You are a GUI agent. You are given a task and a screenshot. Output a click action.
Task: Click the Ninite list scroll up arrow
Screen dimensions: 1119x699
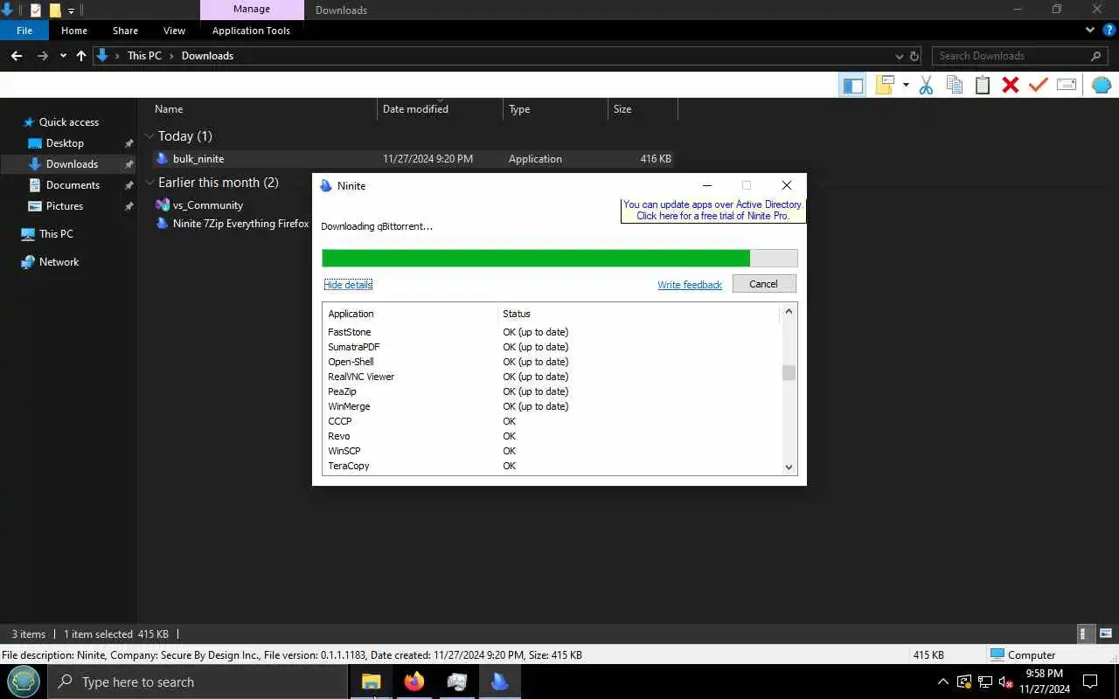tap(789, 311)
